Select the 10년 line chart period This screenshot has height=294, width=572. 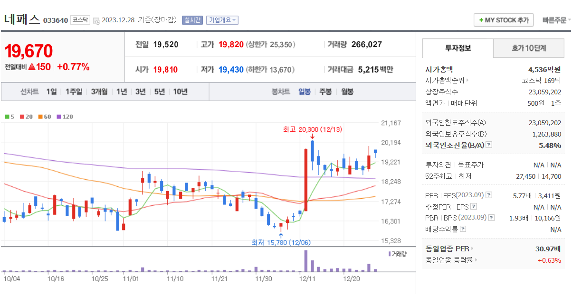[x=180, y=92]
